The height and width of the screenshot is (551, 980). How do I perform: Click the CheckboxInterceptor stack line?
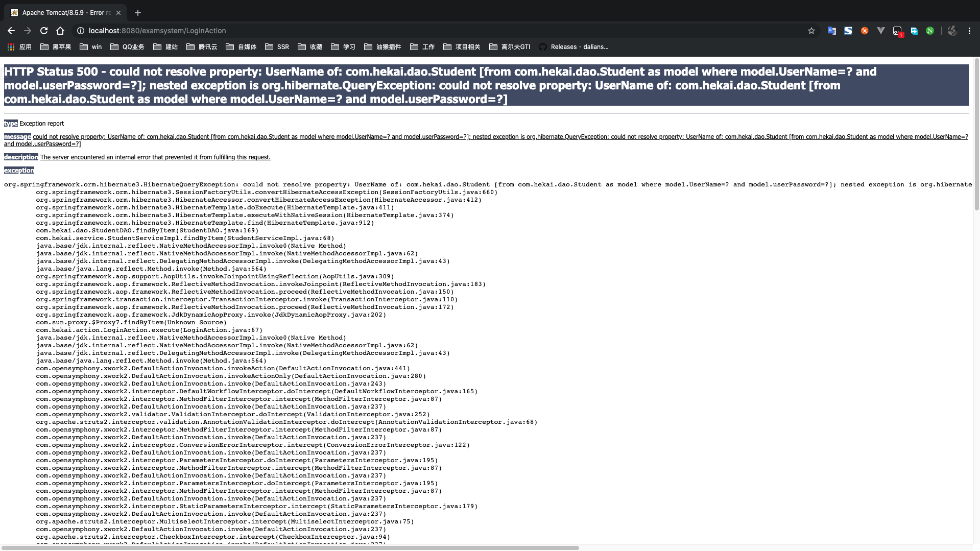coord(213,537)
